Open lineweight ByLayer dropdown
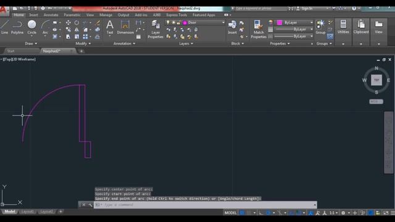The width and height of the screenshot is (395, 222). [x=311, y=30]
